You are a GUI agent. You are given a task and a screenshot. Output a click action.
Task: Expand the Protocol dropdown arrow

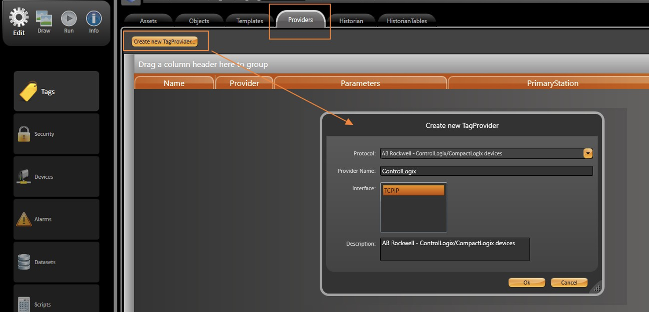pos(587,153)
